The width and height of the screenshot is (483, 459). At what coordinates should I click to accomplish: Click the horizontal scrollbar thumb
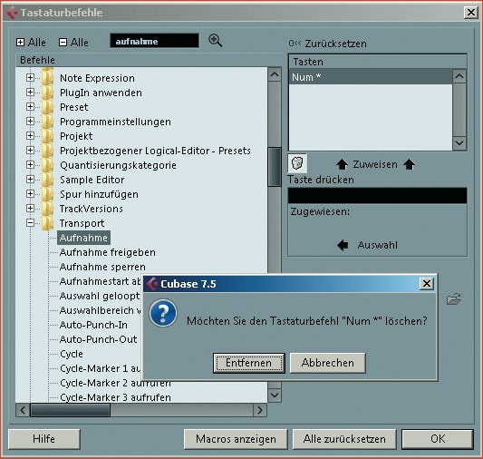click(x=70, y=410)
